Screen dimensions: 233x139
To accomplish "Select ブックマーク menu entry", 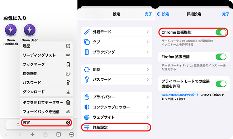I will pos(47,64).
